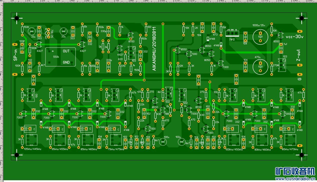Image resolution: width=317 pixels, height=182 pixels.
Task: Select the 15K resistor label
Action: tap(224, 27)
